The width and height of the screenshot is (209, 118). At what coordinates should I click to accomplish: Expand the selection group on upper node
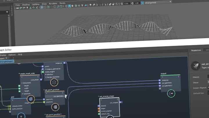[x=46, y=74]
